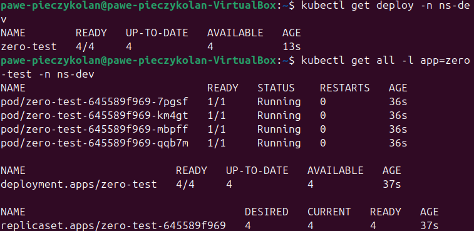Click the Running status of pod 7pgsf
This screenshot has width=474, height=231.
[x=279, y=102]
